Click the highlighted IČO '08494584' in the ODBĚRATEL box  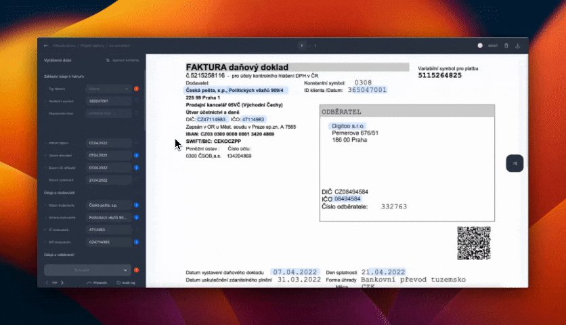pos(347,199)
